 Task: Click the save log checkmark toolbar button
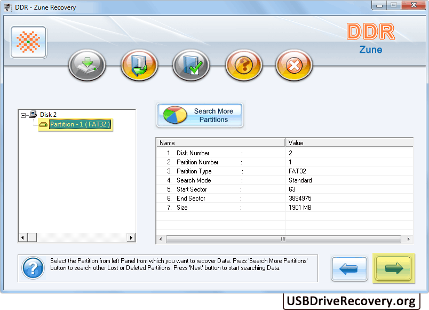[191, 65]
